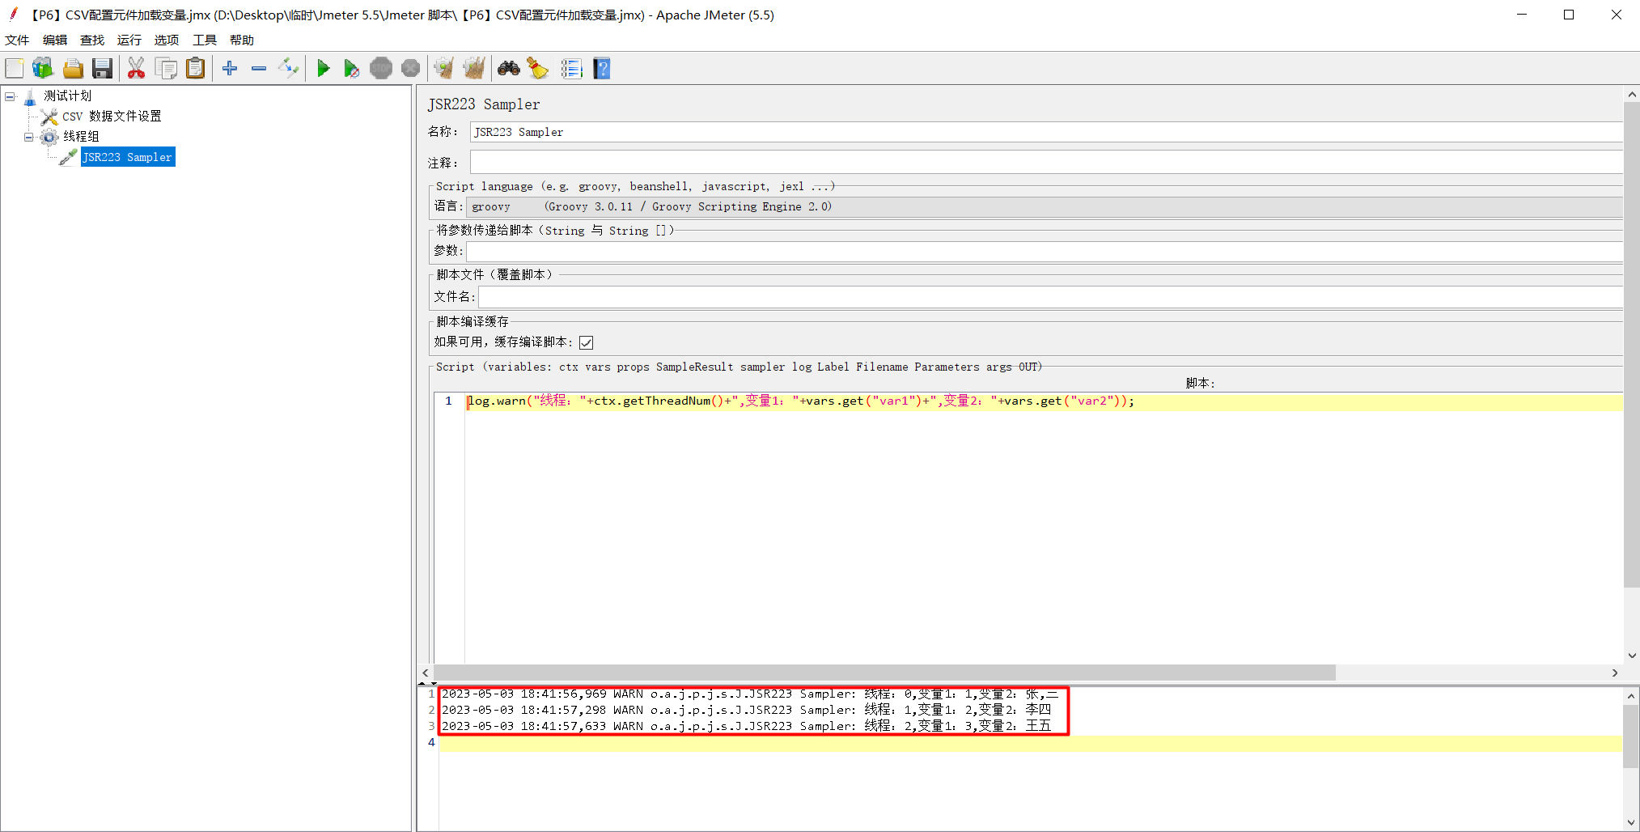1640x832 pixels.
Task: Collapse all nodes with the minus icon
Action: 259,69
